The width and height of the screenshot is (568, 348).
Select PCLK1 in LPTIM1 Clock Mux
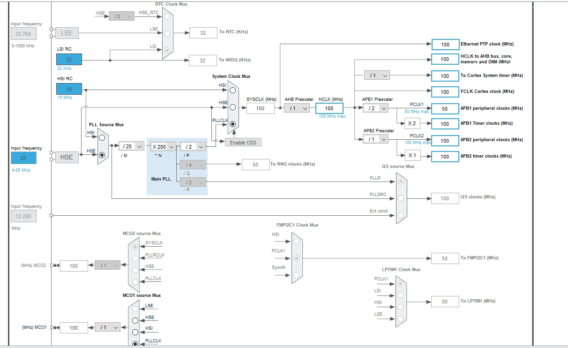coord(400,284)
